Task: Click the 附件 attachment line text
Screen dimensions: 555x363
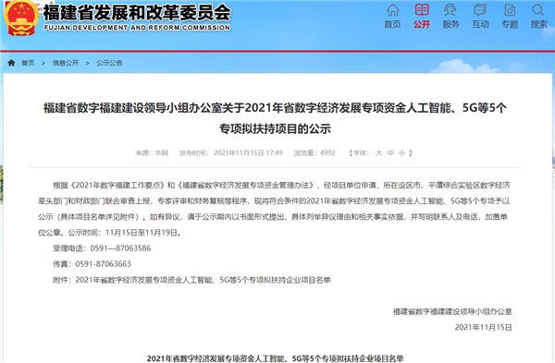Action: (191, 280)
